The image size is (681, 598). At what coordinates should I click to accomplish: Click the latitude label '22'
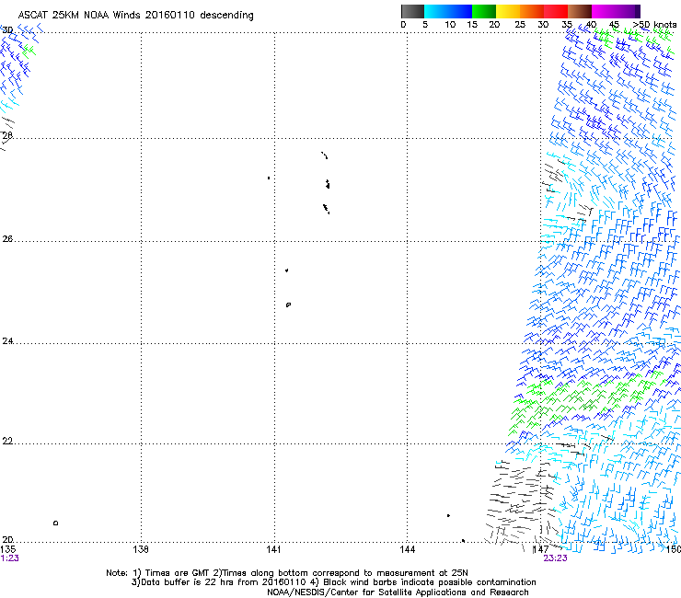pyautogui.click(x=7, y=441)
